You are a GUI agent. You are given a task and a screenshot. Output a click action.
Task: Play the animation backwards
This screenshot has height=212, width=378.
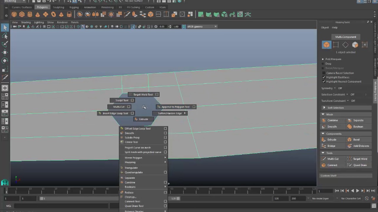pyautogui.click(x=352, y=191)
